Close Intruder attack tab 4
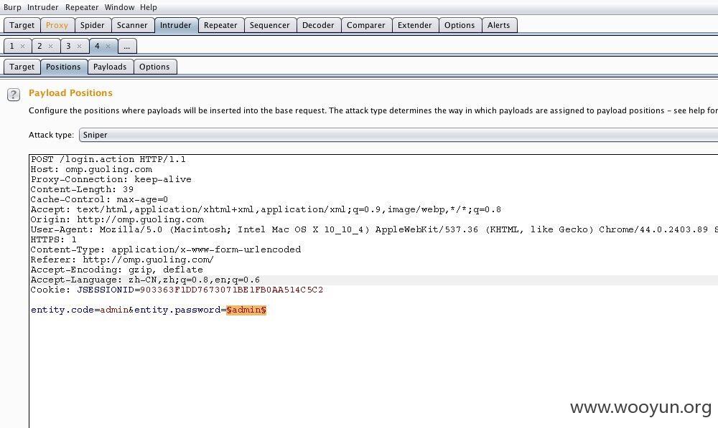This screenshot has height=428, width=718. [x=108, y=46]
